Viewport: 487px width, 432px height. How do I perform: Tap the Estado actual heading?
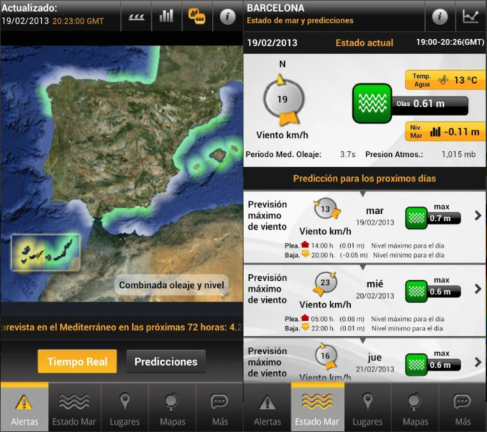pos(364,43)
